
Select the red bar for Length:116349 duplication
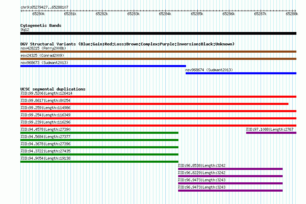point(158,118)
